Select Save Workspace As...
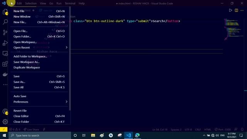The width and height of the screenshot is (247, 139). (39, 62)
